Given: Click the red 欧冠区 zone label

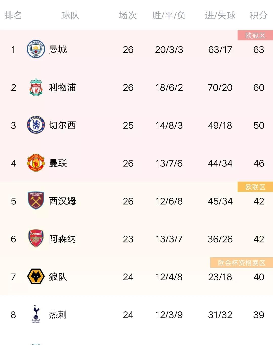Looking at the screenshot, I should pos(255,35).
